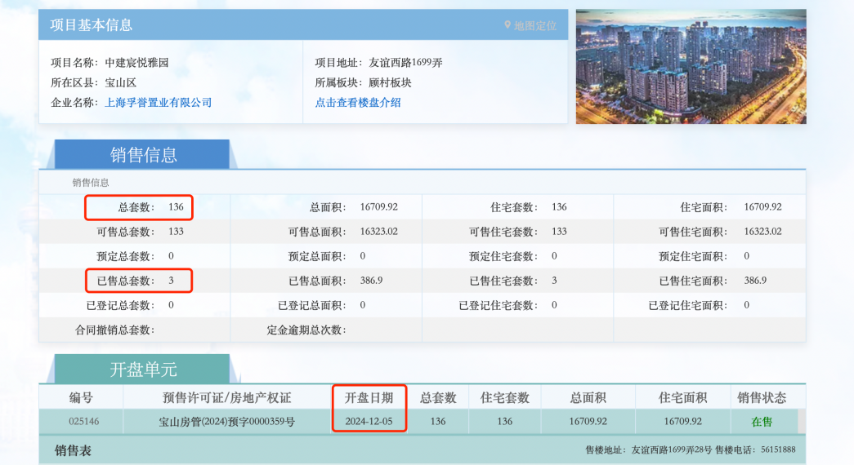The width and height of the screenshot is (854, 465).
Task: Open the 地图定位 map link
Action: [534, 25]
